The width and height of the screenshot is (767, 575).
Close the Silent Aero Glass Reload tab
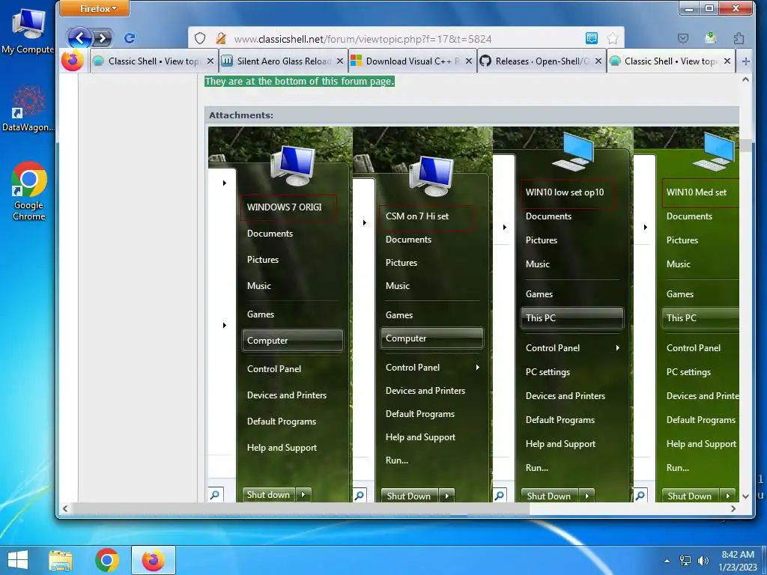point(339,61)
